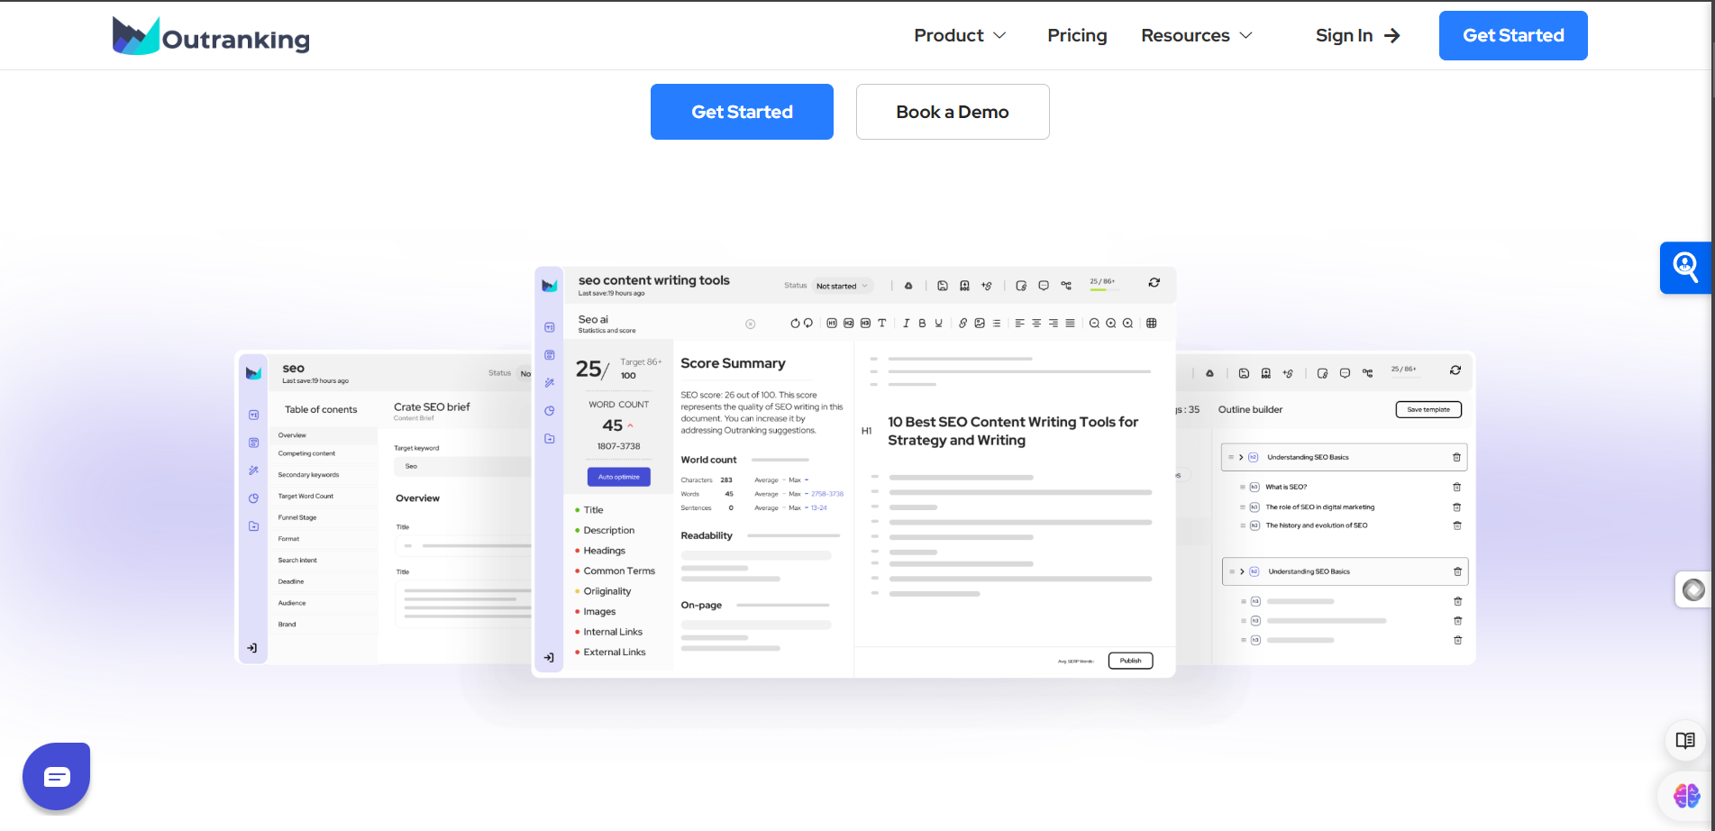Click the gray circular widget icon on the right edge
The image size is (1715, 831).
coord(1693,589)
